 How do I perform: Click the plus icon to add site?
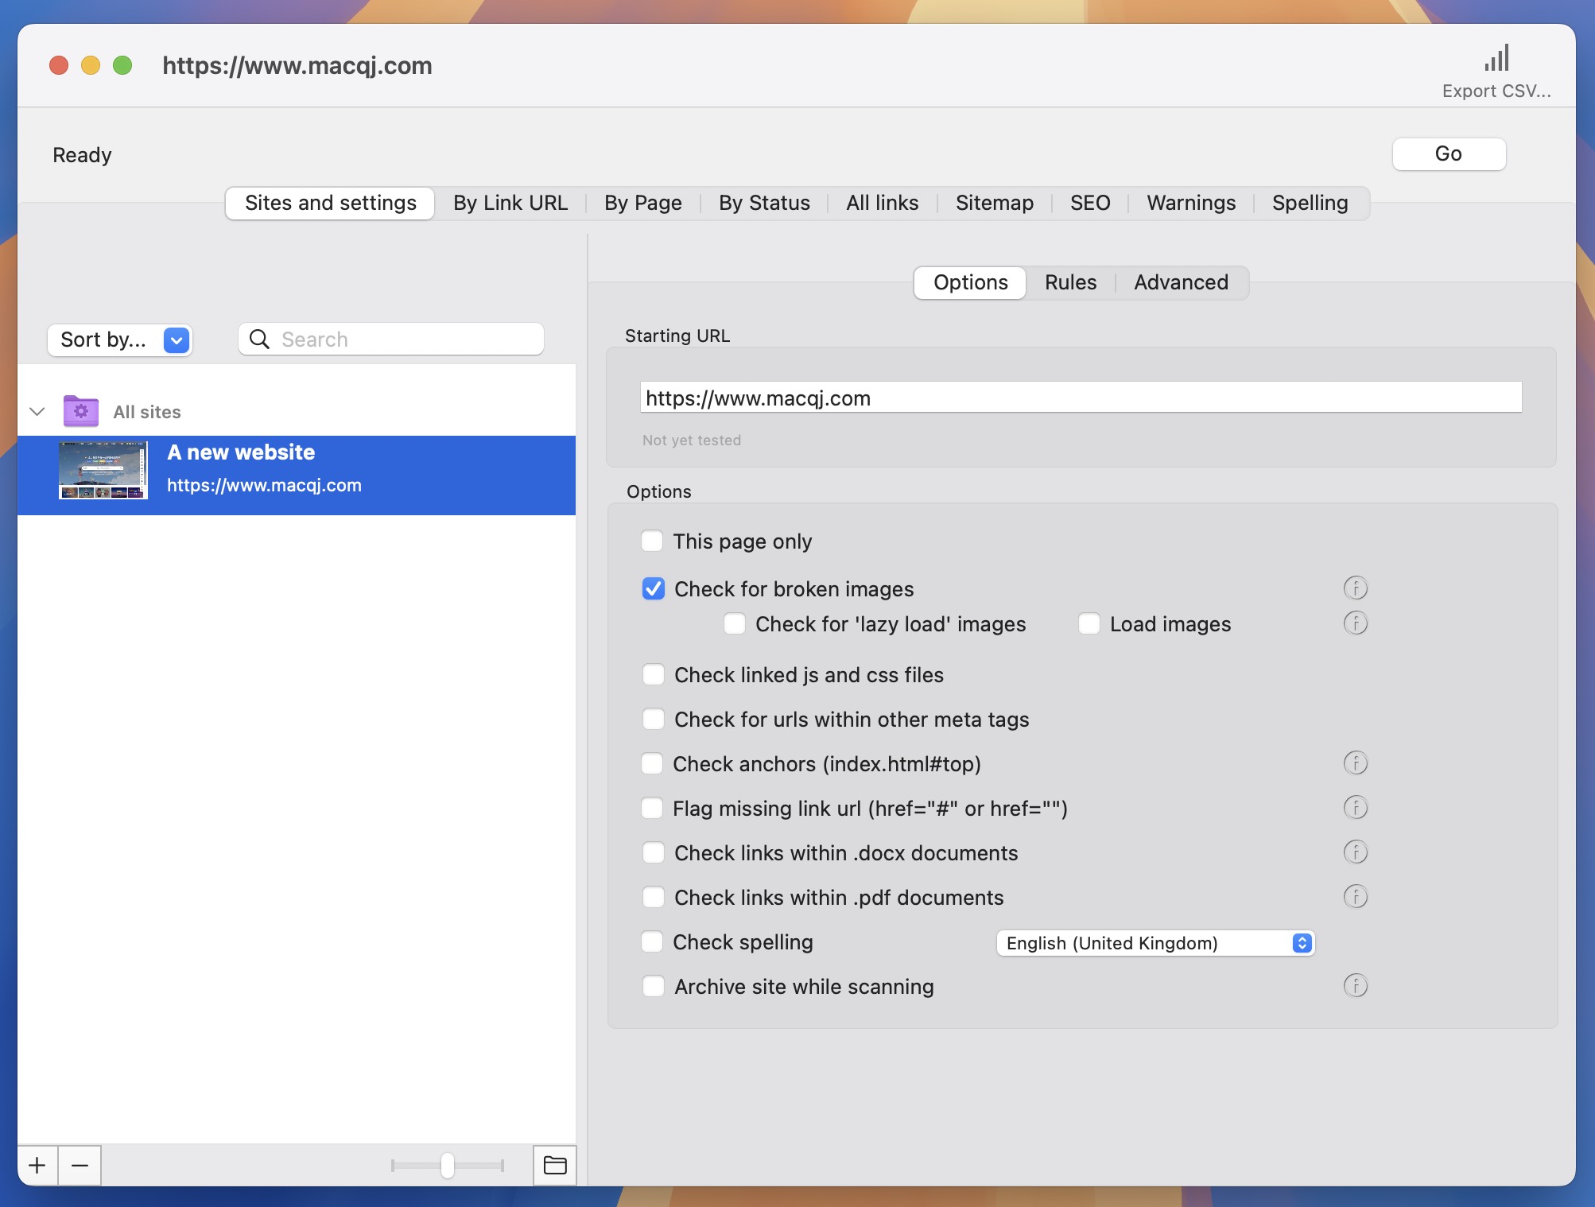(37, 1166)
